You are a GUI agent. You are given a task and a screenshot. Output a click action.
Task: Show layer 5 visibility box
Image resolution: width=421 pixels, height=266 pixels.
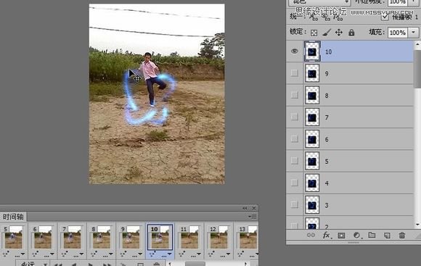(295, 161)
